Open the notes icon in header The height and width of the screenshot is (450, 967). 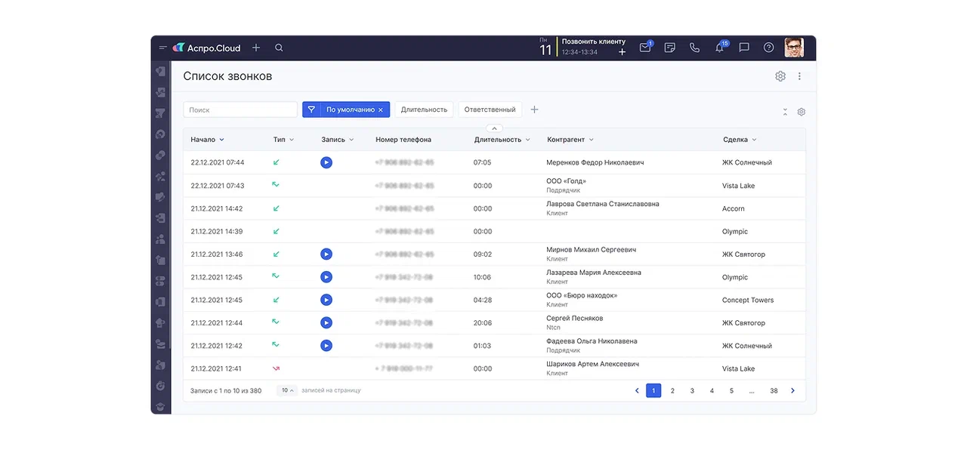[x=669, y=48]
